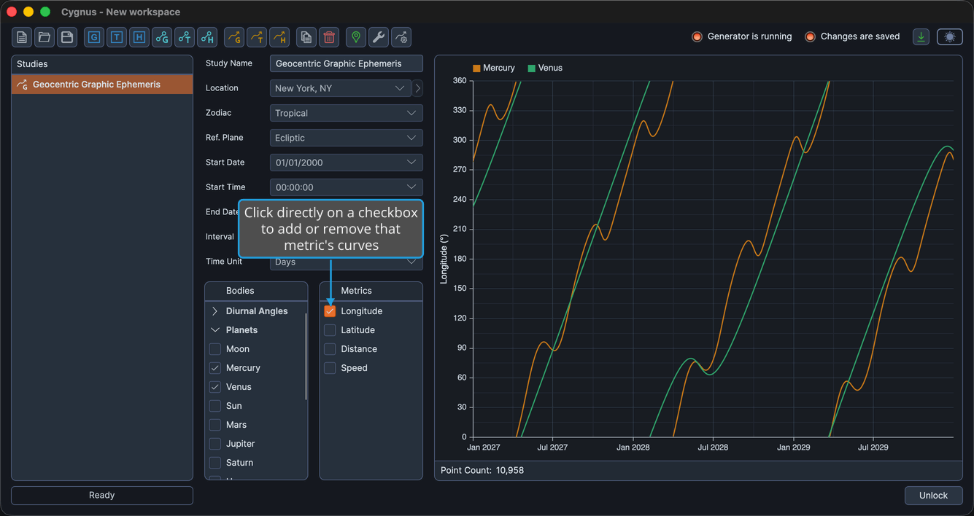Select the Geocentric Graphic Ephemeris study
Screen dimensions: 974x516
(102, 85)
